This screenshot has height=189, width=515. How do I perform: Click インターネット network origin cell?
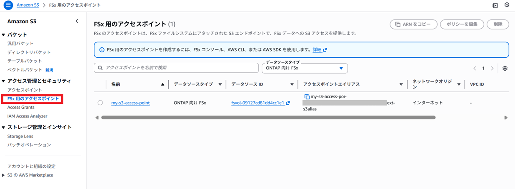pos(427,103)
